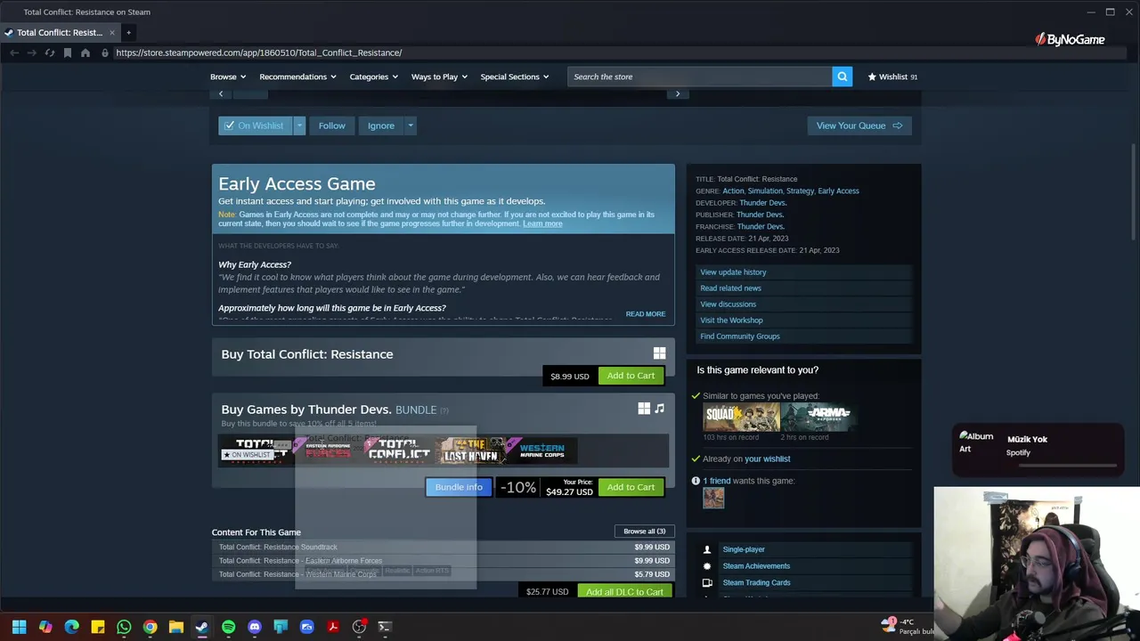The width and height of the screenshot is (1140, 641).
Task: Click the browser forward arrow
Action: click(31, 53)
